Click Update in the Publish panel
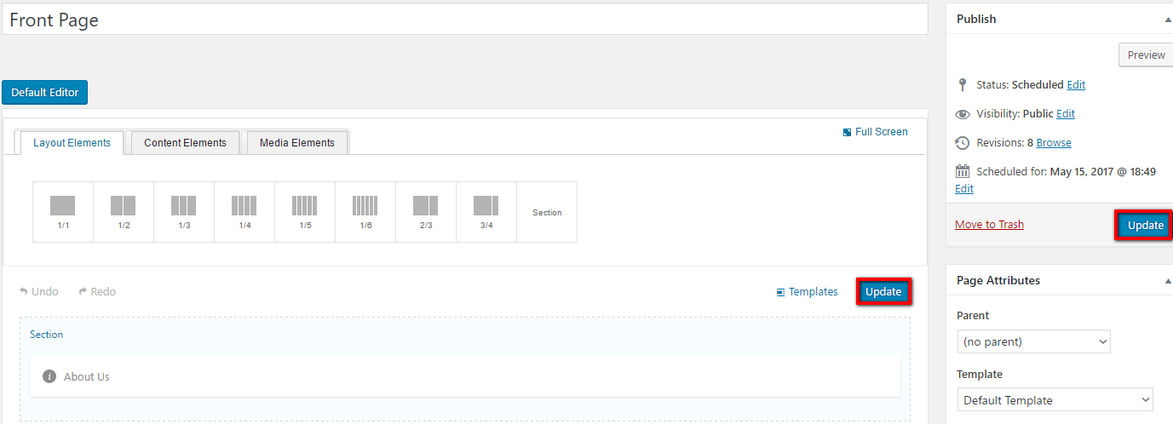 click(x=1145, y=225)
